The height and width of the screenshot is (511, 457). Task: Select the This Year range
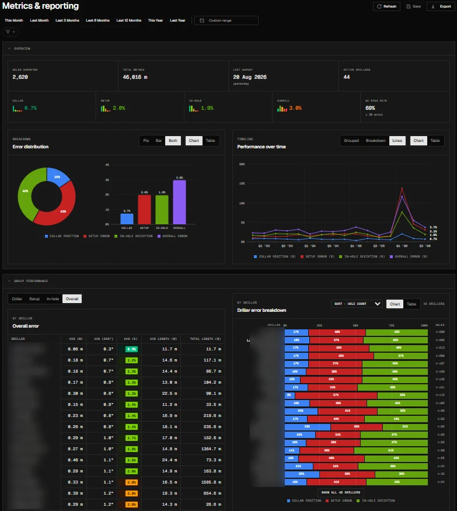pos(155,20)
